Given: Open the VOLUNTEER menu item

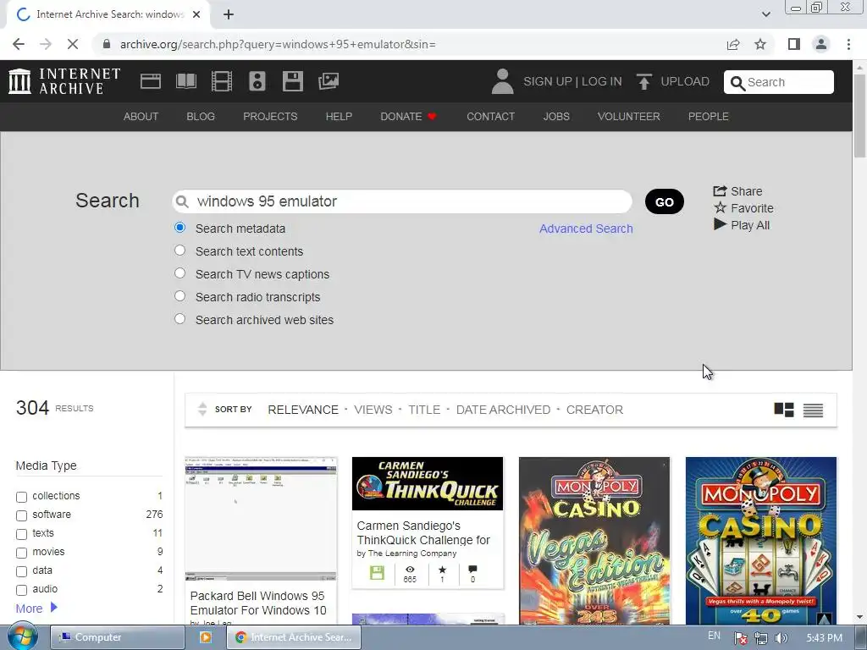Looking at the screenshot, I should pos(629,117).
